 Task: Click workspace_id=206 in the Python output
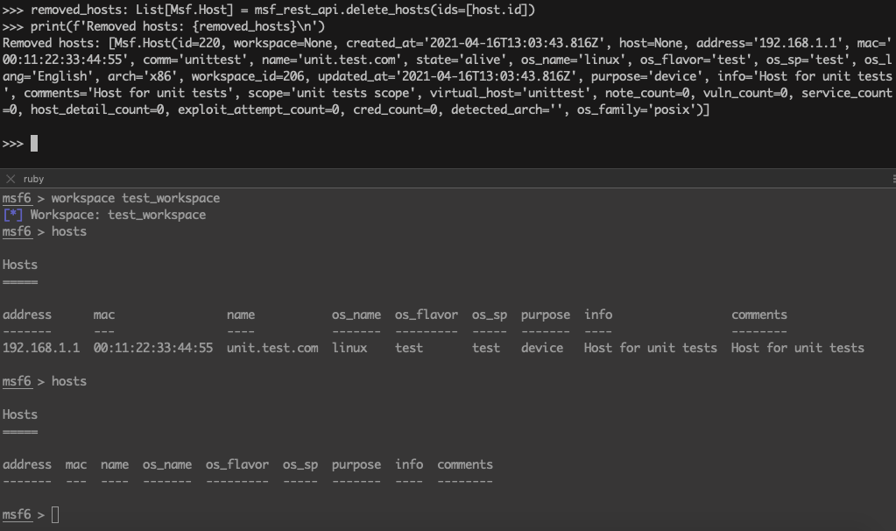(x=247, y=76)
